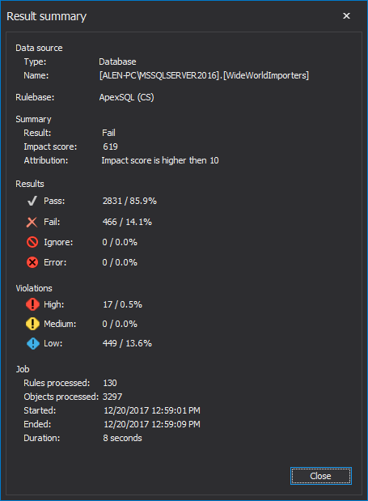Click the Pass checkmark icon
The width and height of the screenshot is (368, 501).
point(32,201)
